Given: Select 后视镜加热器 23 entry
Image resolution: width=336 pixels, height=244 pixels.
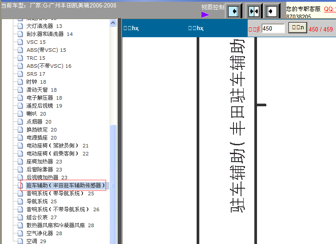Looking at the screenshot, I should click(x=47, y=178).
